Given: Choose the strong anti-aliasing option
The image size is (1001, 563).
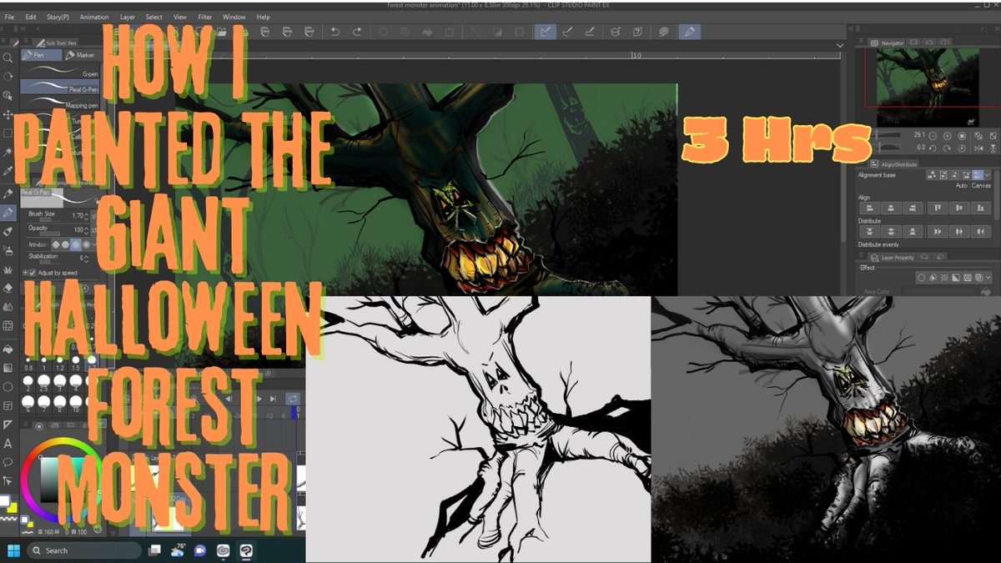Looking at the screenshot, I should pos(88,244).
